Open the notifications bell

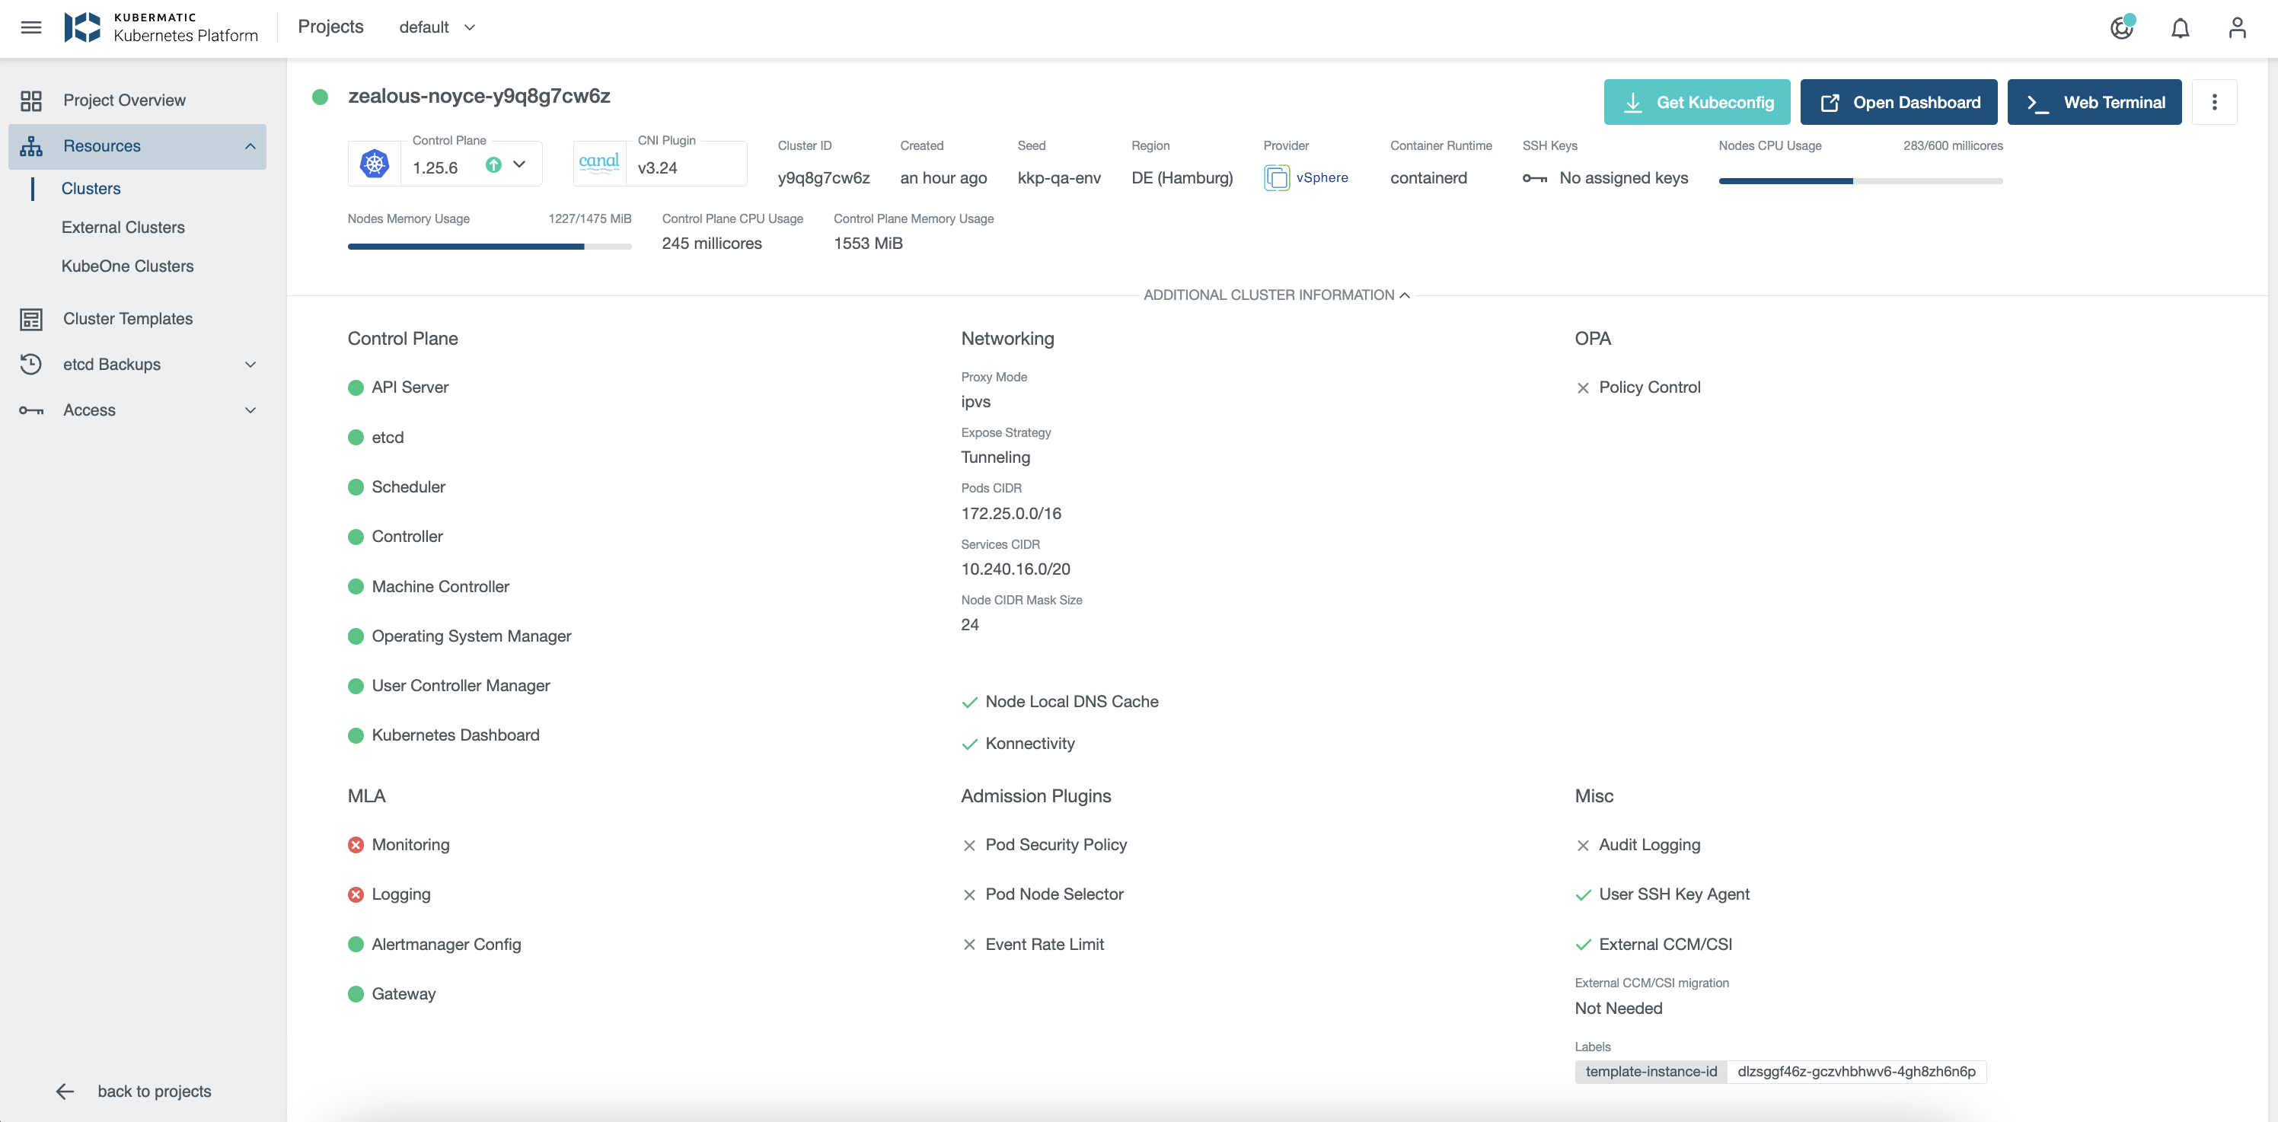pyautogui.click(x=2180, y=28)
